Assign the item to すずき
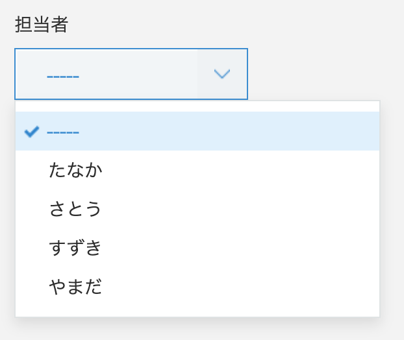The width and height of the screenshot is (404, 340). coord(75,248)
